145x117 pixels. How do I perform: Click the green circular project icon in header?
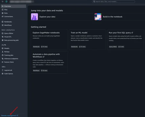point(6,2)
